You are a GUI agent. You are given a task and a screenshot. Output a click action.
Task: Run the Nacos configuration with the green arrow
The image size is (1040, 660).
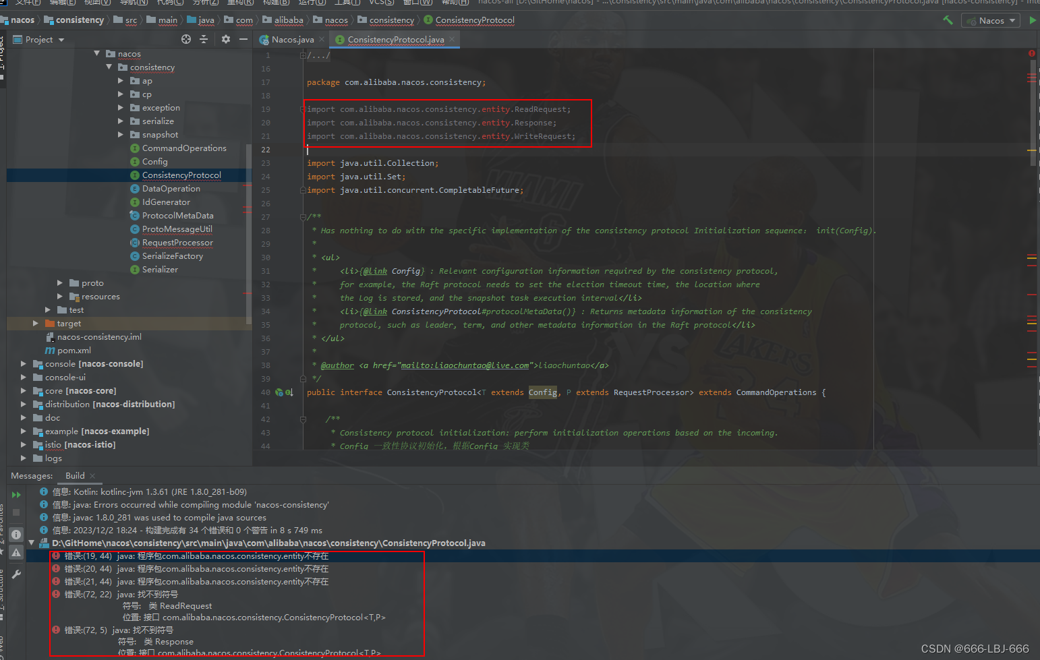coord(1033,20)
